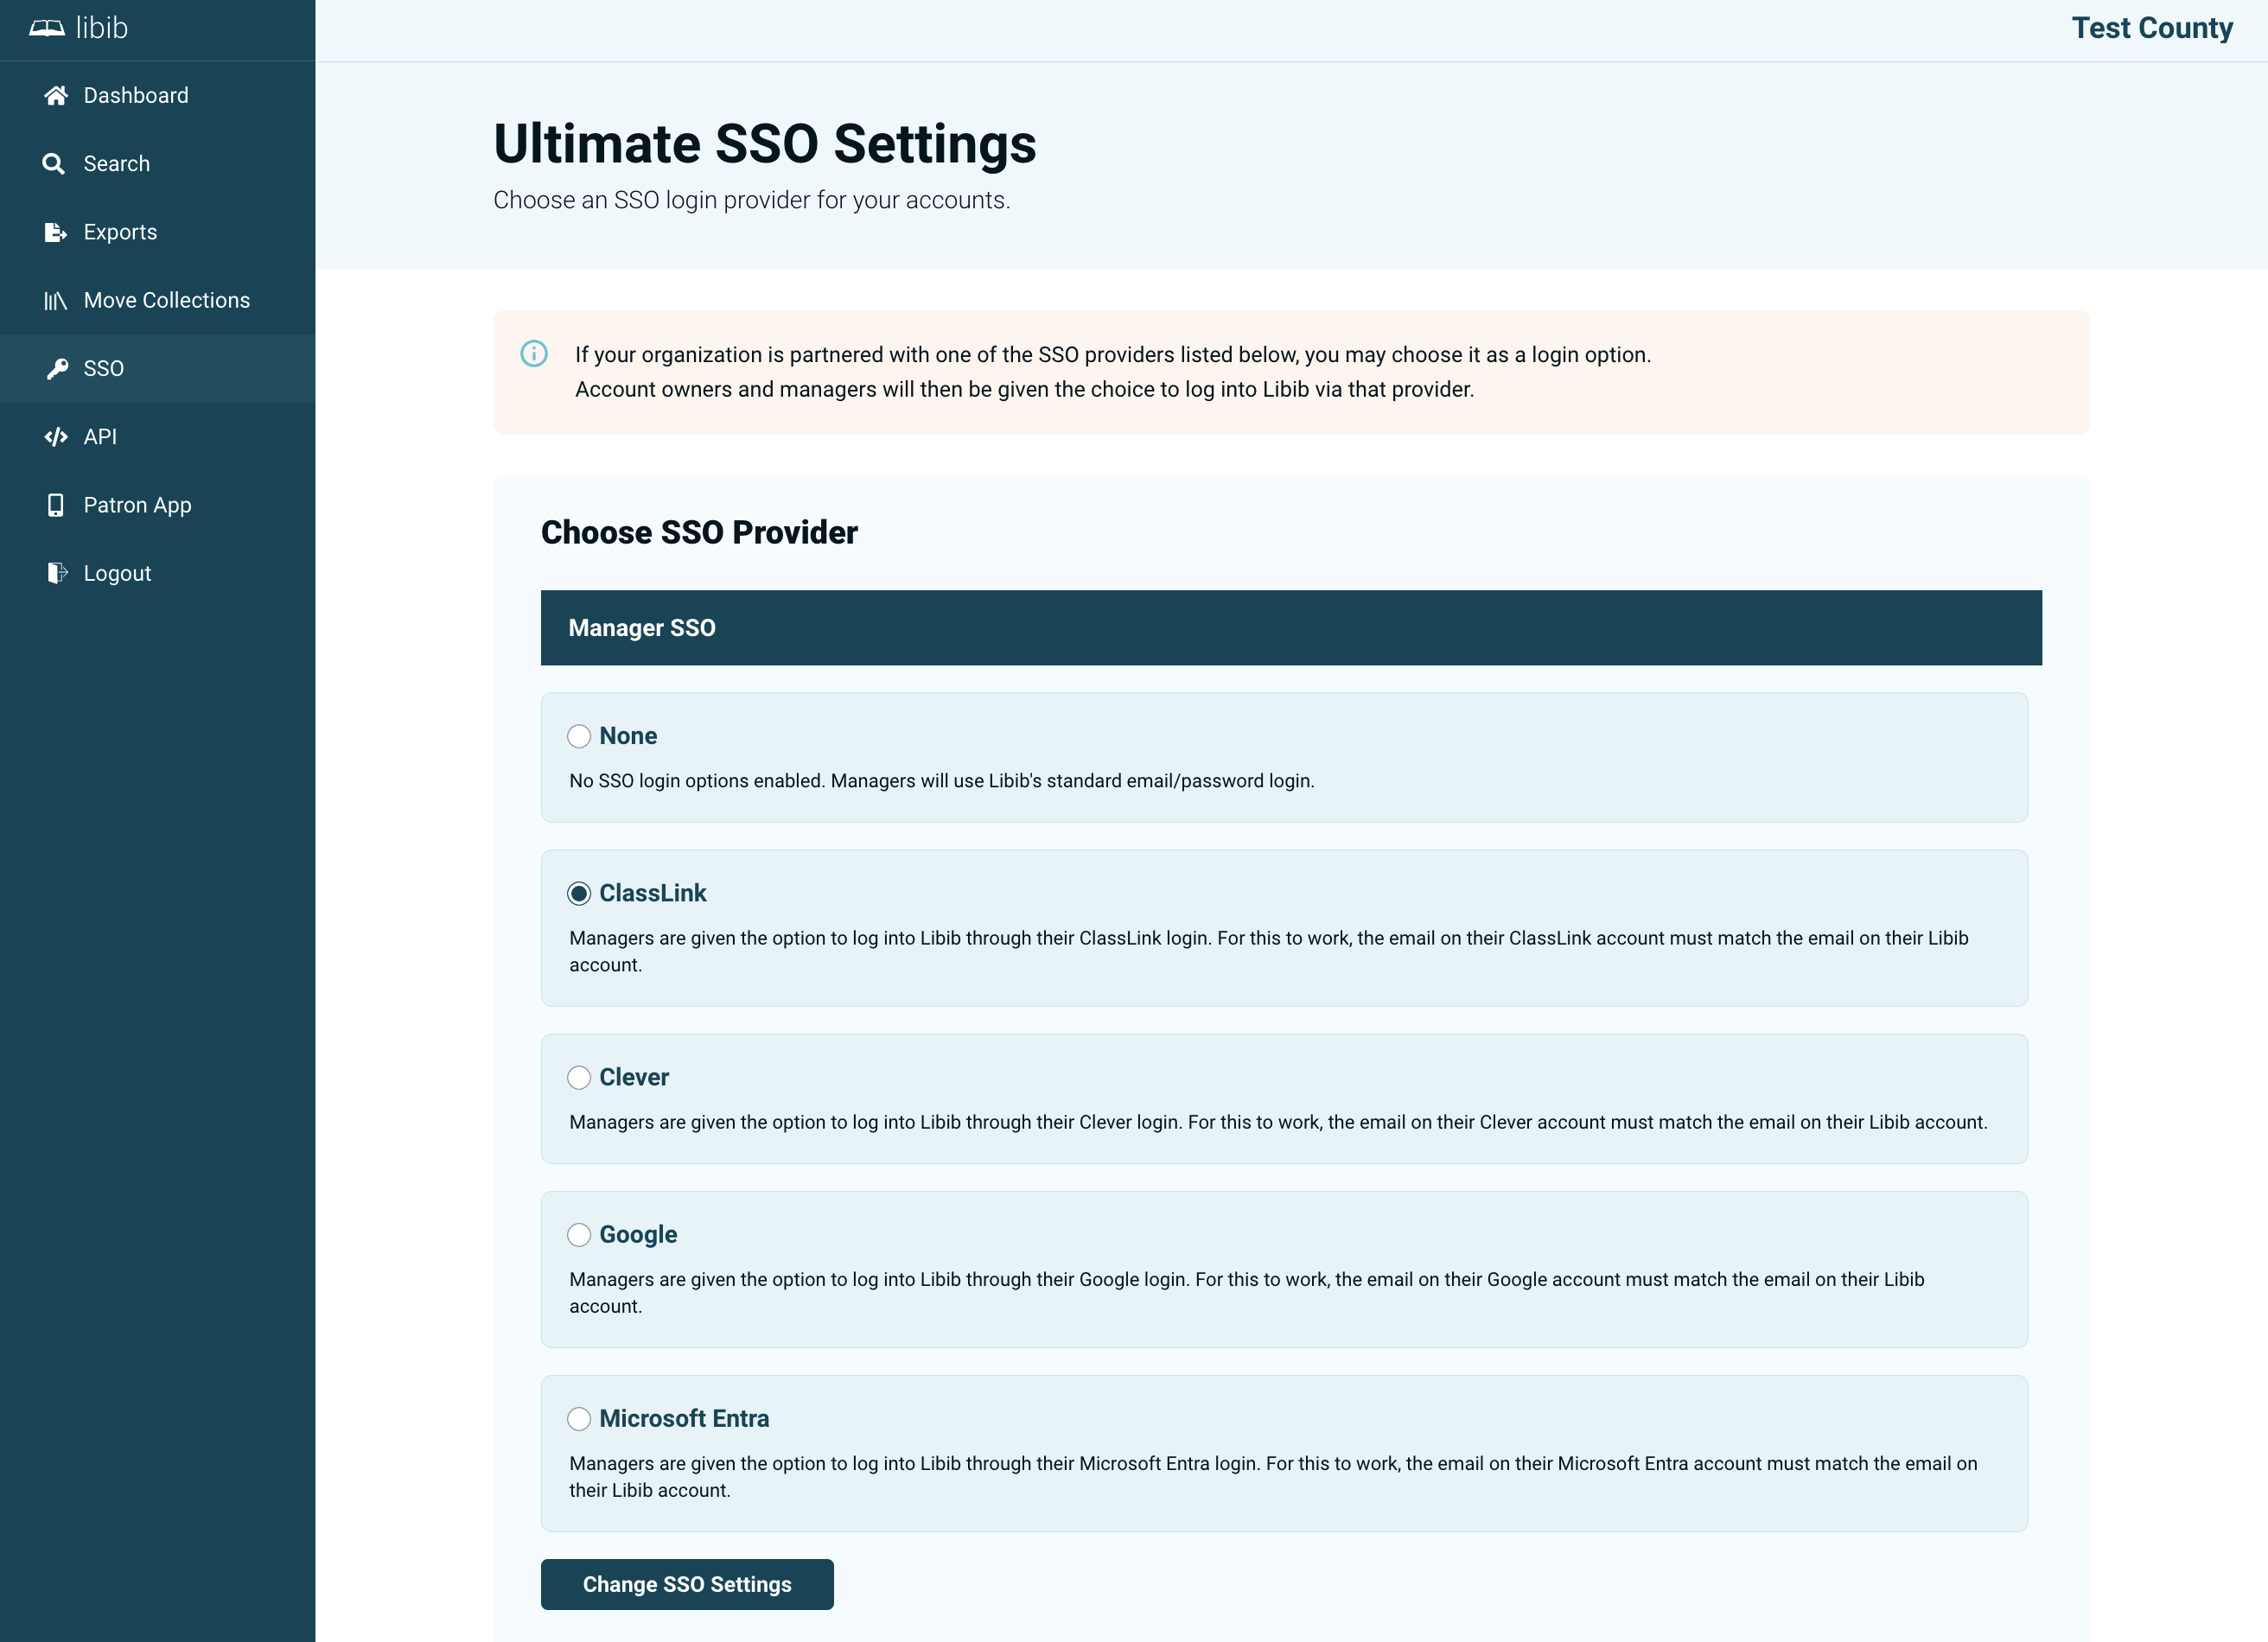Choose the Clever radio option
The width and height of the screenshot is (2268, 1642).
pos(579,1078)
